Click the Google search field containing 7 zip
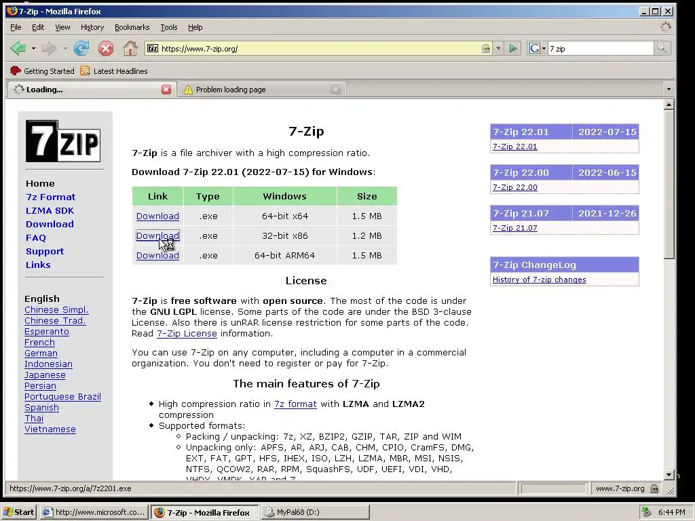This screenshot has width=695, height=521. 600,48
